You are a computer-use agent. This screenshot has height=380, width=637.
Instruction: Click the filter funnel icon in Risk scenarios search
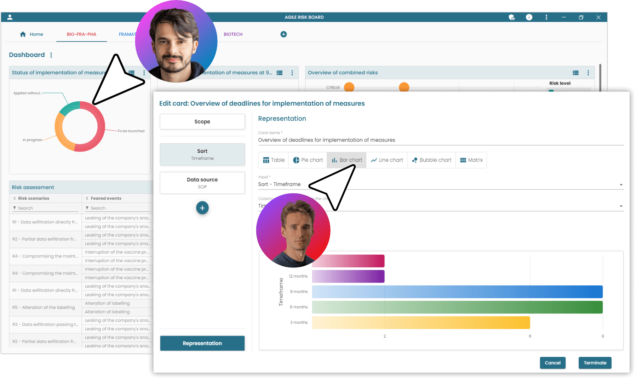[x=15, y=208]
